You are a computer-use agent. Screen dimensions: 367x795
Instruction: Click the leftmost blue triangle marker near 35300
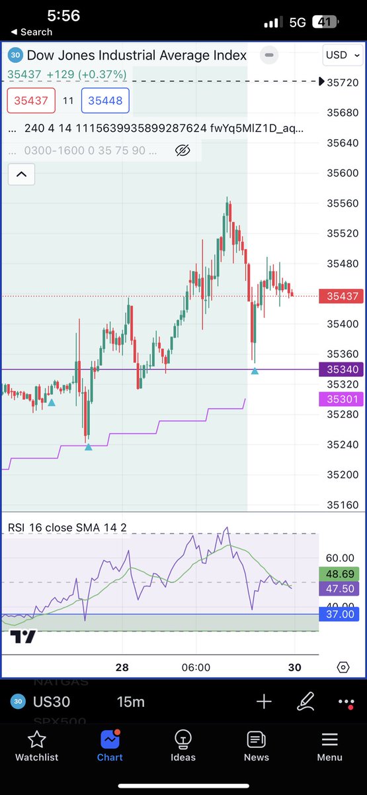tap(52, 401)
